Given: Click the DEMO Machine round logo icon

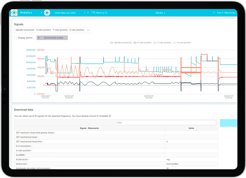Looking at the screenshot, I should pyautogui.click(x=47, y=13).
